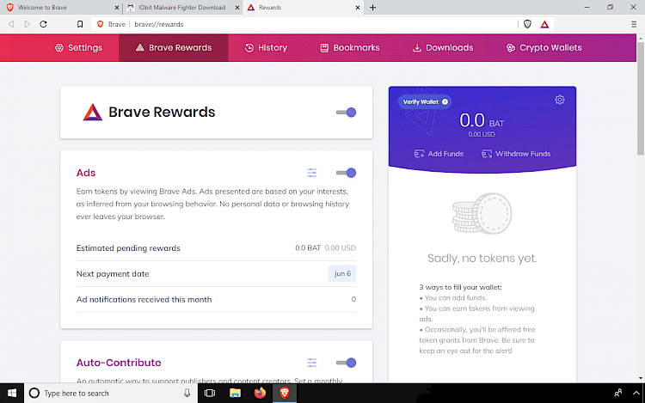Click the taskbar microphone icon
Image resolution: width=645 pixels, height=403 pixels.
(x=187, y=394)
